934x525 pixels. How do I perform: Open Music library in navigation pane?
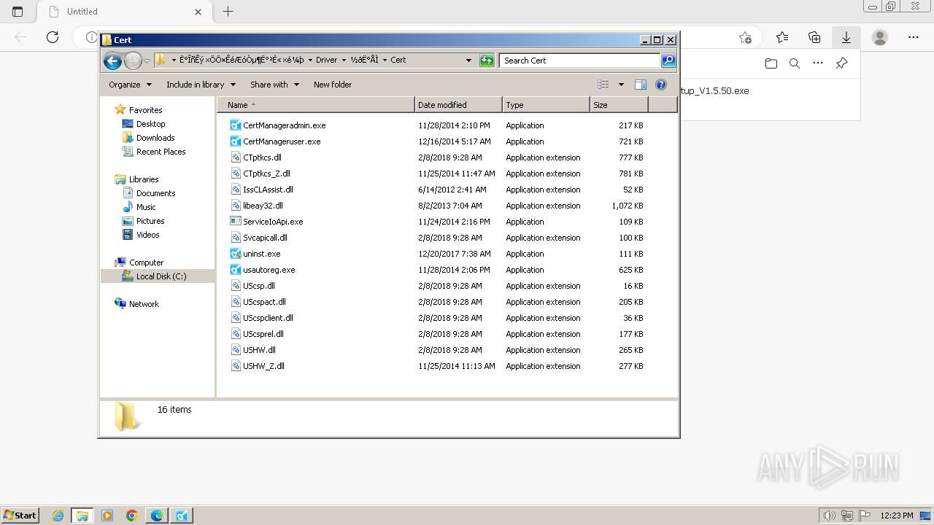click(x=146, y=207)
